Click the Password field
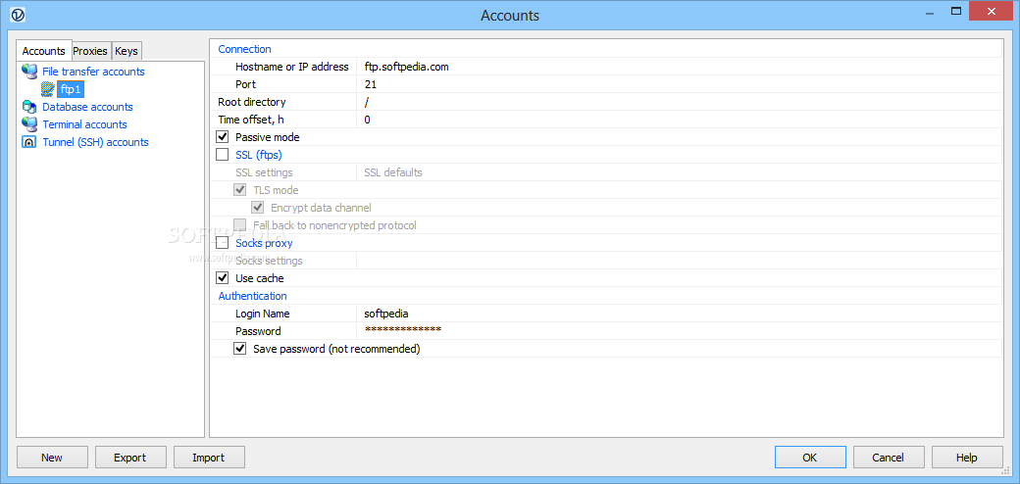The width and height of the screenshot is (1020, 484). pos(679,331)
